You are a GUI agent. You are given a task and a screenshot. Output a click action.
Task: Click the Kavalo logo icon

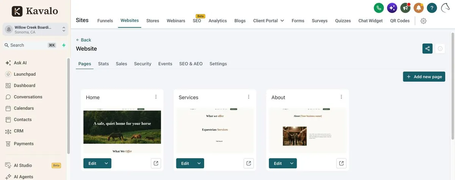[x=17, y=11]
